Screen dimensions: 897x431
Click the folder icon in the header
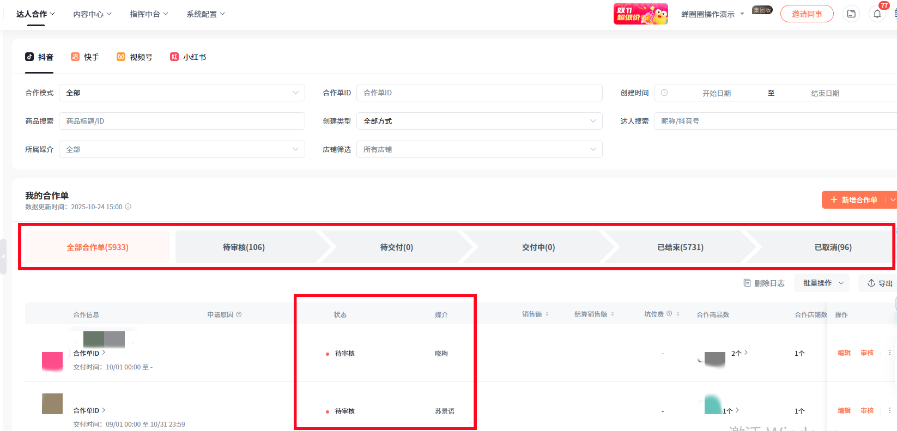click(x=851, y=14)
